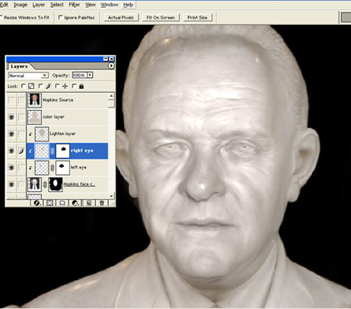Open the Layer menu

pos(38,5)
